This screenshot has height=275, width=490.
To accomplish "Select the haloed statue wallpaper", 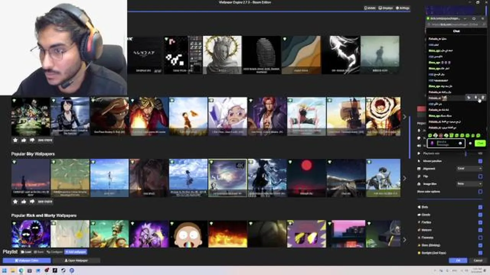I will point(222,55).
